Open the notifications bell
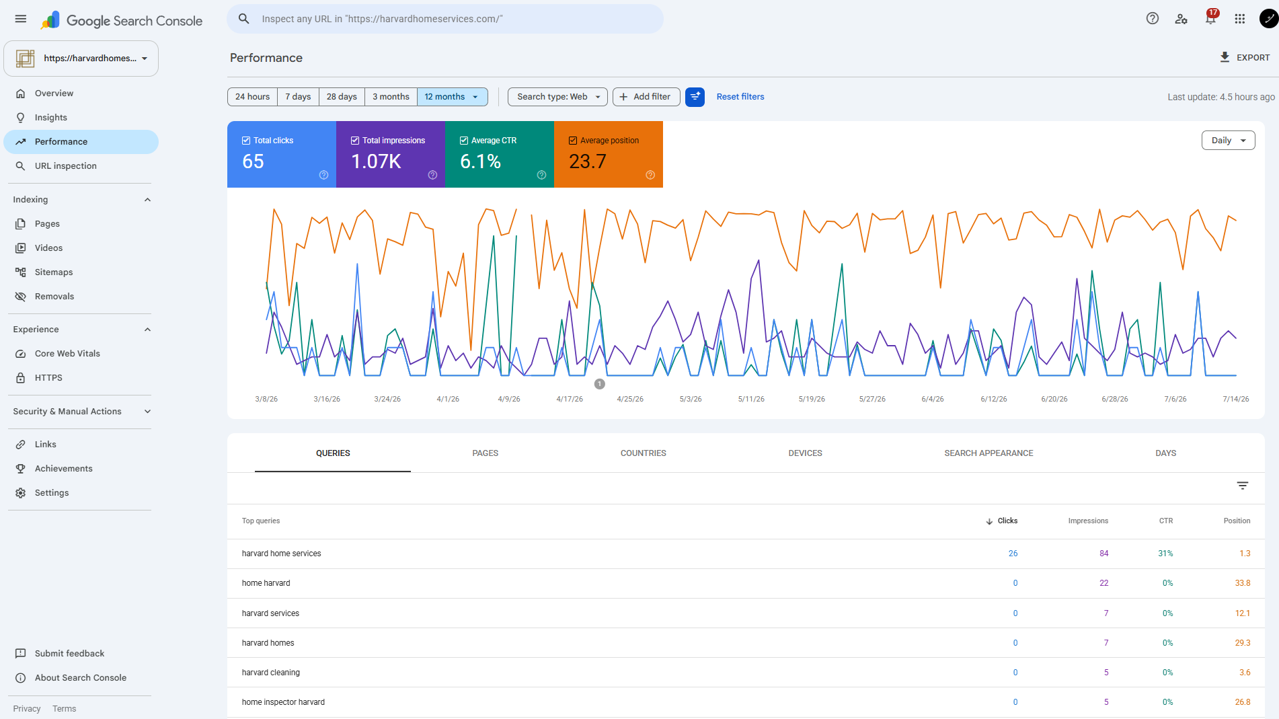Image resolution: width=1279 pixels, height=719 pixels. (x=1211, y=19)
